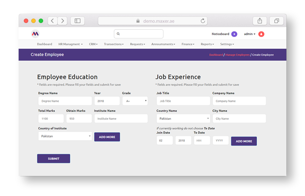
Task: Go to Manage Employees breadcrumb link
Action: 237,55
